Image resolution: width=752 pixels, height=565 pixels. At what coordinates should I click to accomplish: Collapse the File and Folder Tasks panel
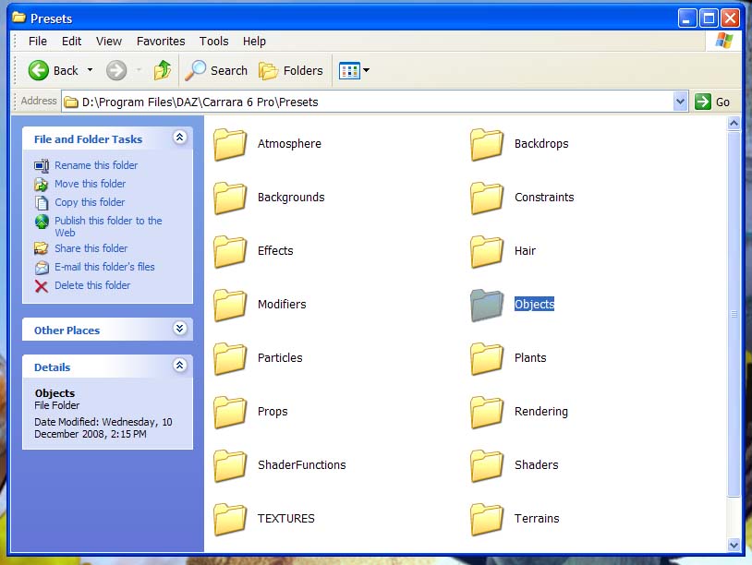(180, 138)
